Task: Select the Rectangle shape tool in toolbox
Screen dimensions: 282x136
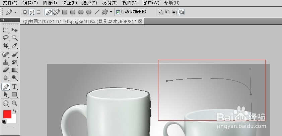Action: pos(14,94)
